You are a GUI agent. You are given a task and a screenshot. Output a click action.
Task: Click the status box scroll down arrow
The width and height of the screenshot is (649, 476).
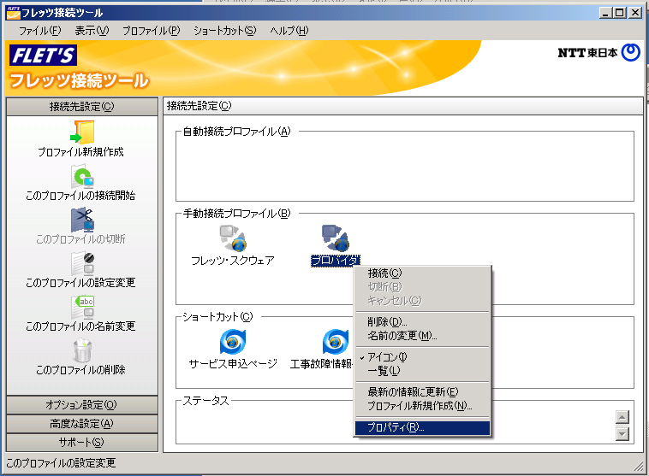622,433
